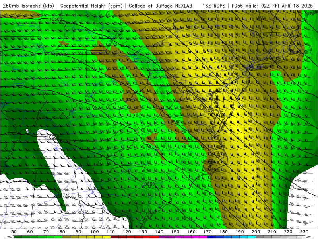Click the cyan swatch ending at 200 kts
Image resolution: width=318 pixels, height=239 pixels.
pyautogui.click(x=252, y=237)
